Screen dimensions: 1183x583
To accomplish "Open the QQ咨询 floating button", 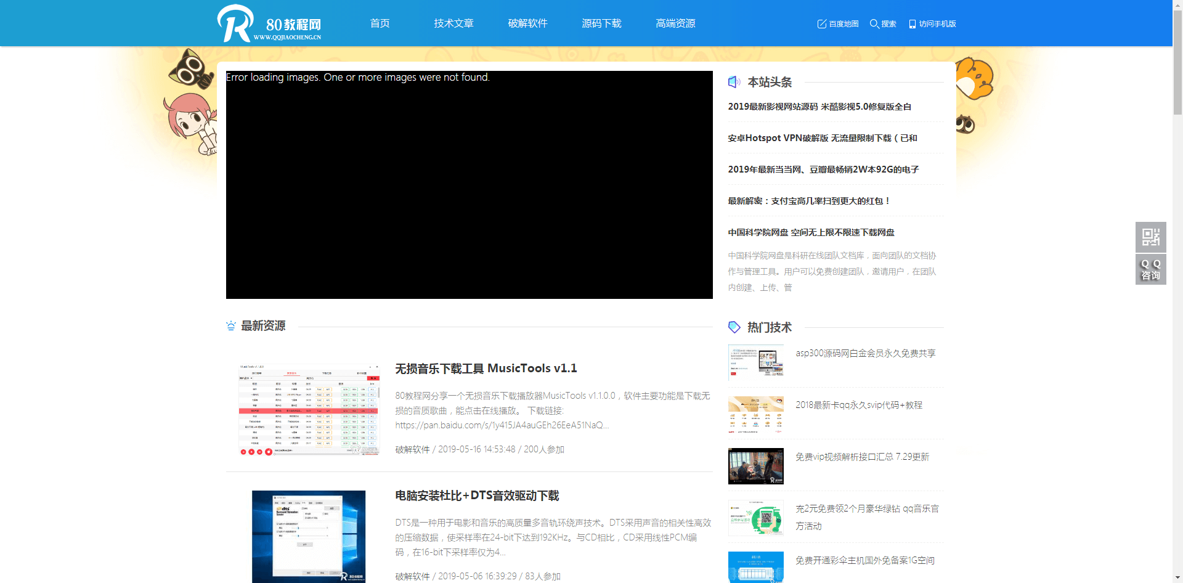I will (x=1150, y=269).
